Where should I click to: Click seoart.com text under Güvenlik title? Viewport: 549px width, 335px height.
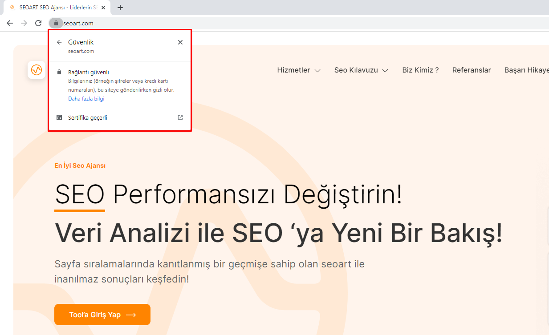pos(81,51)
